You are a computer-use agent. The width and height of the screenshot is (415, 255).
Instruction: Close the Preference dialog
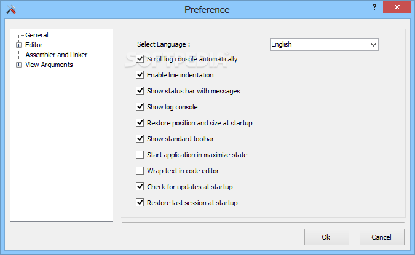[x=397, y=7]
